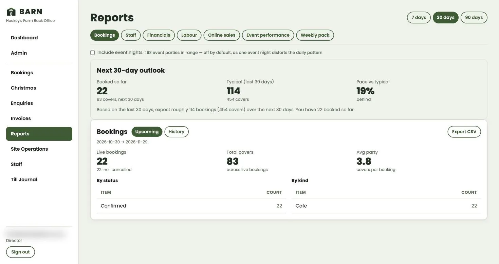
Task: Set the range to 7 days
Action: (x=419, y=18)
